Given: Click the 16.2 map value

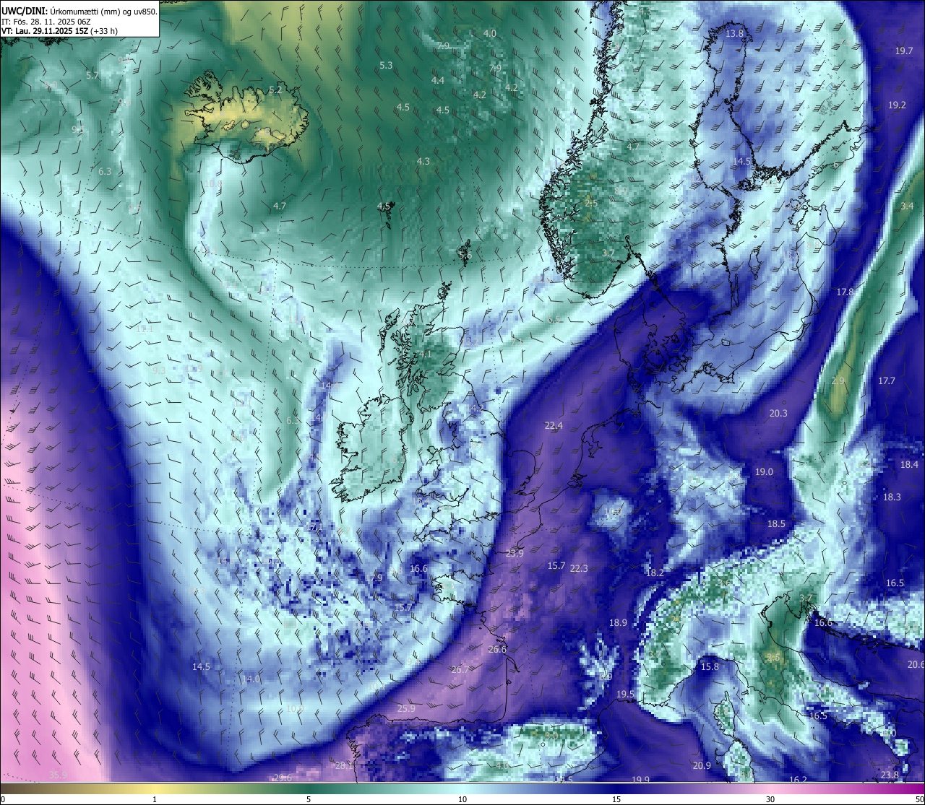Looking at the screenshot, I should click(x=798, y=780).
